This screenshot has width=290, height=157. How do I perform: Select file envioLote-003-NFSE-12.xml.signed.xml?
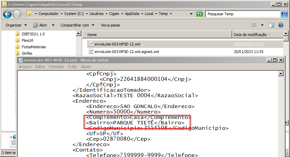(127, 52)
